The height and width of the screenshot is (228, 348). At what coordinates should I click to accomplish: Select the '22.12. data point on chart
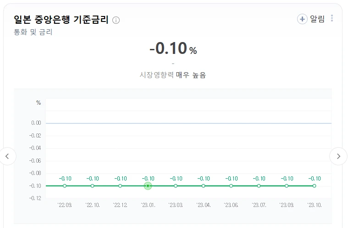point(120,186)
